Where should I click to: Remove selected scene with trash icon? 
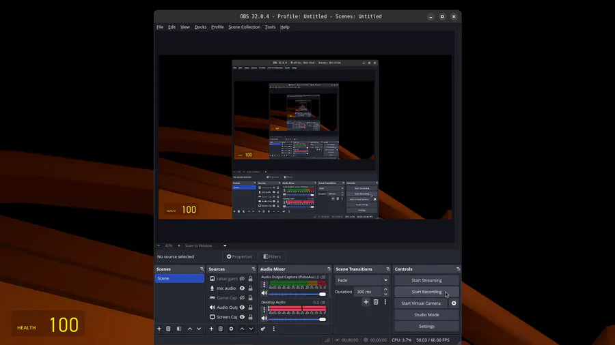click(x=168, y=329)
